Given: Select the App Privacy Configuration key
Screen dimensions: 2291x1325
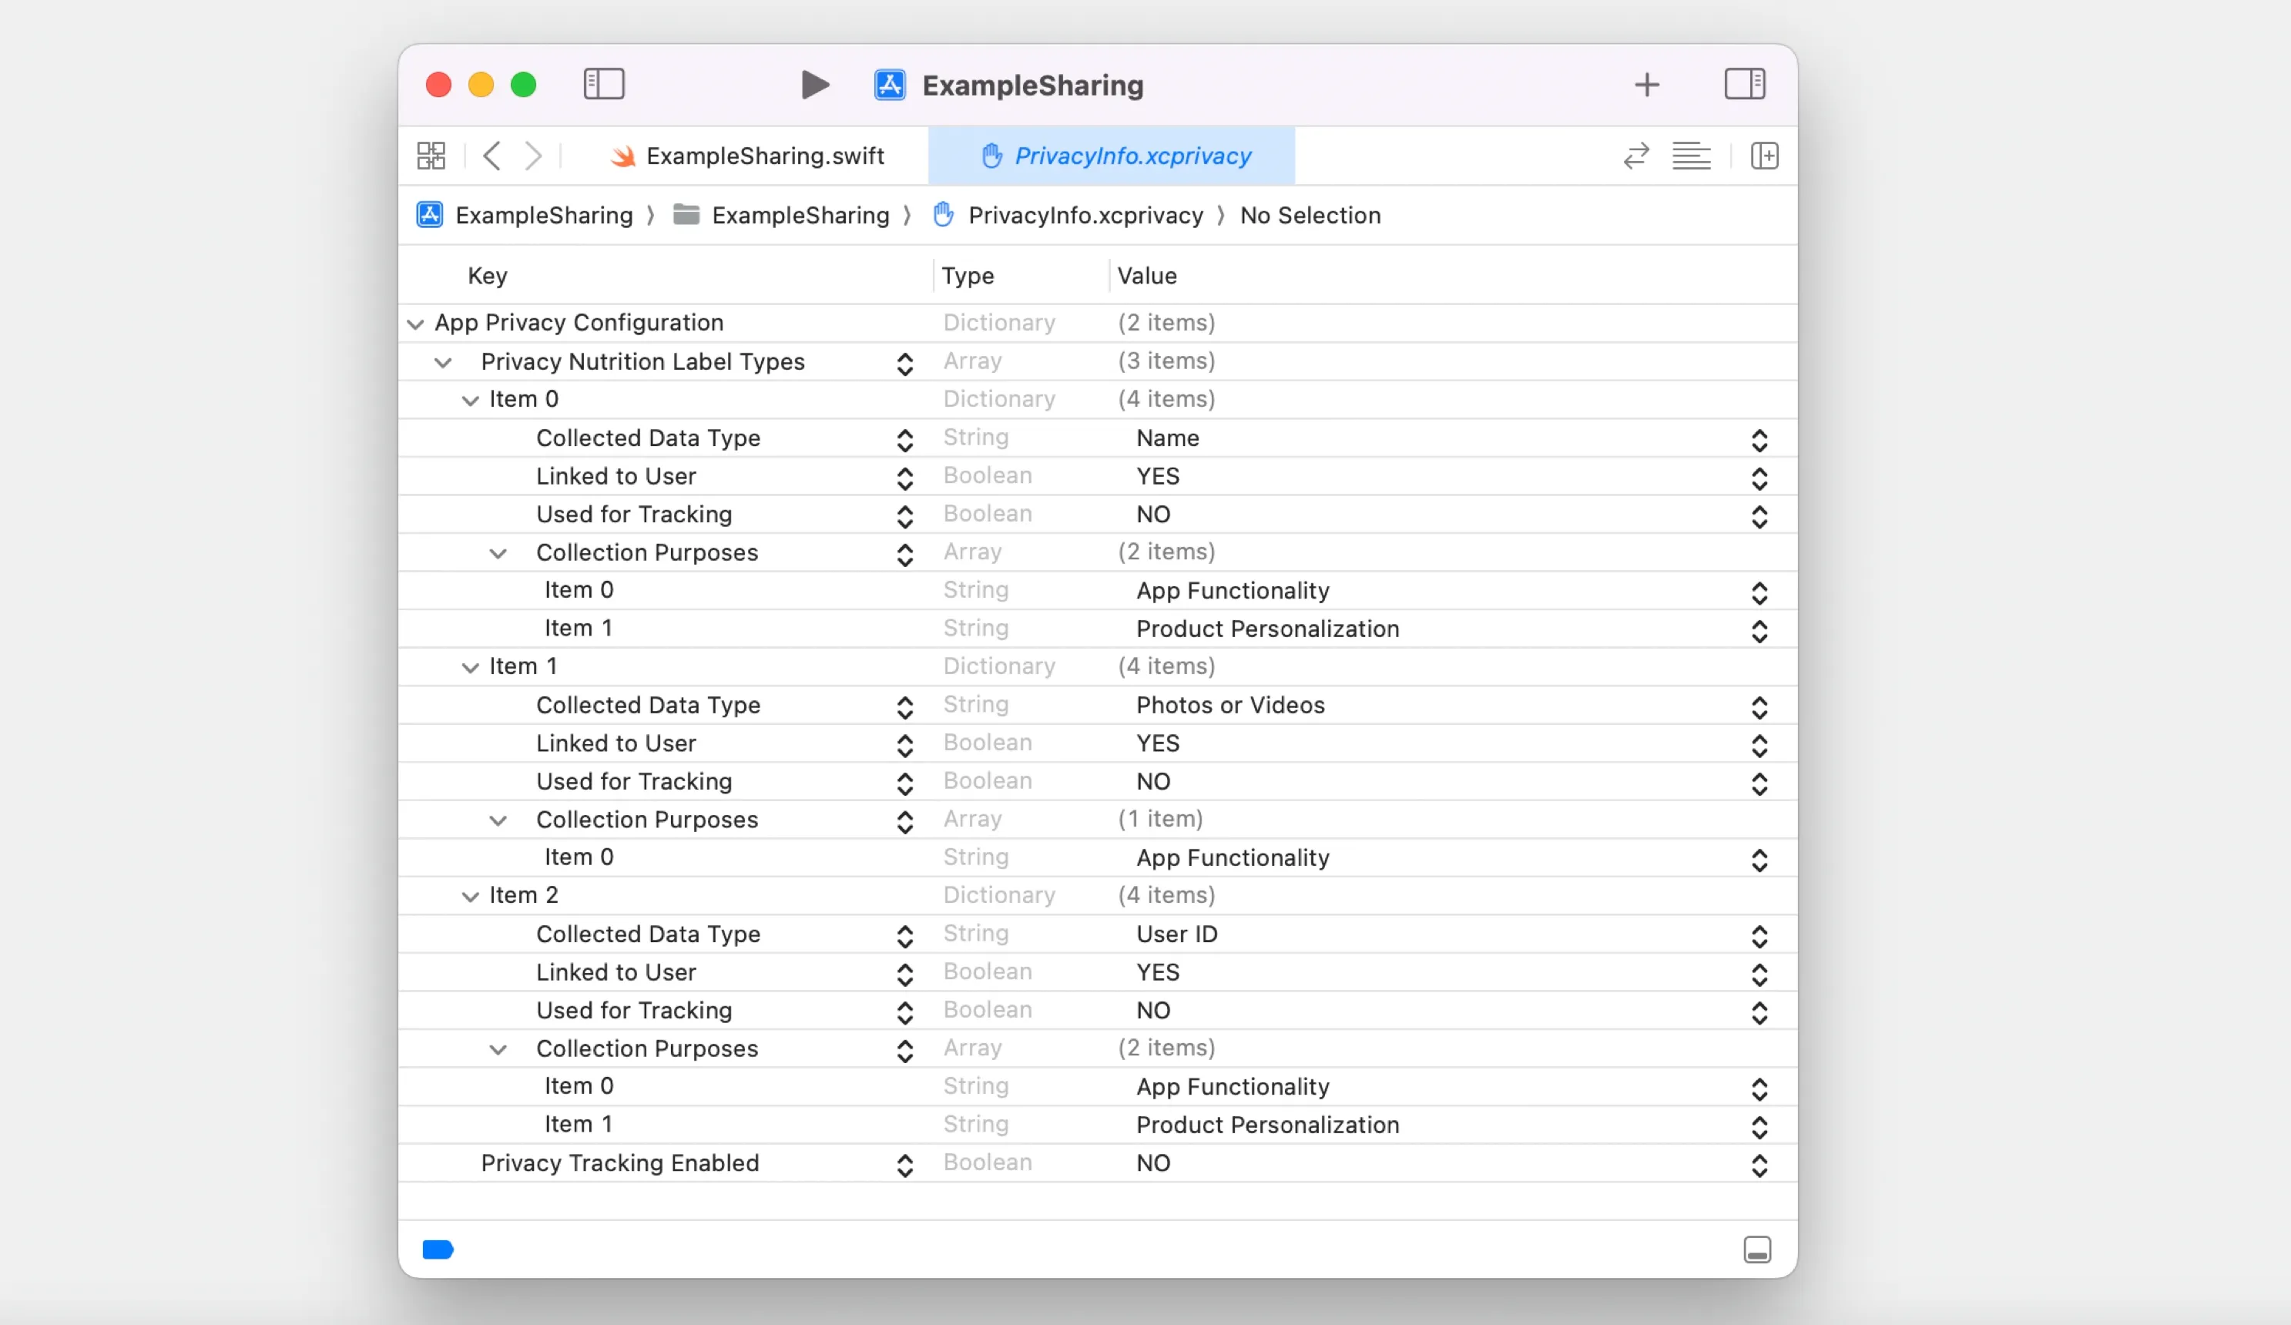Looking at the screenshot, I should [579, 323].
